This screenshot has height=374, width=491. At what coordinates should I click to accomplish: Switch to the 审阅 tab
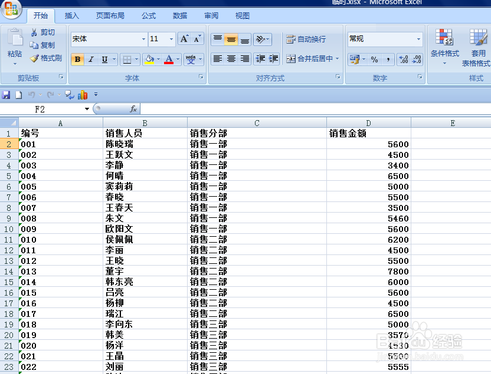211,16
